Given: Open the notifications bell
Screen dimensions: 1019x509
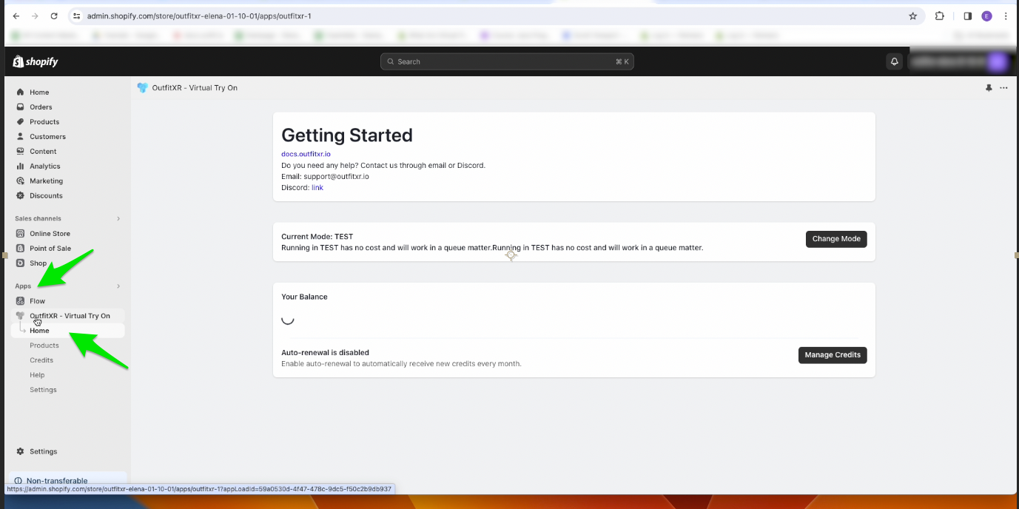Looking at the screenshot, I should (894, 62).
